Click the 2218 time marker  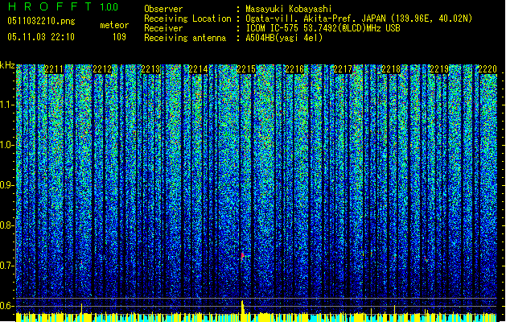pos(390,69)
